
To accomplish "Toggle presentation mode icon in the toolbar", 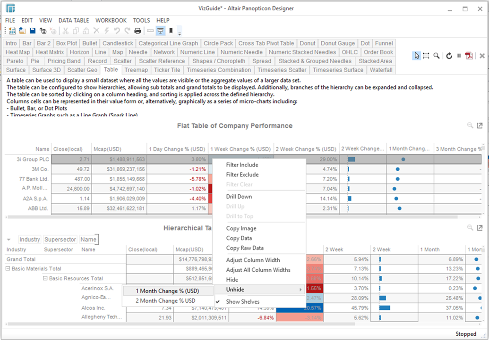I will coord(160,31).
